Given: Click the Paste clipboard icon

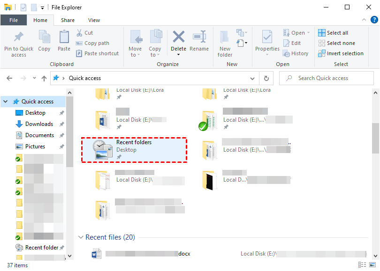Looking at the screenshot, I should (x=64, y=37).
